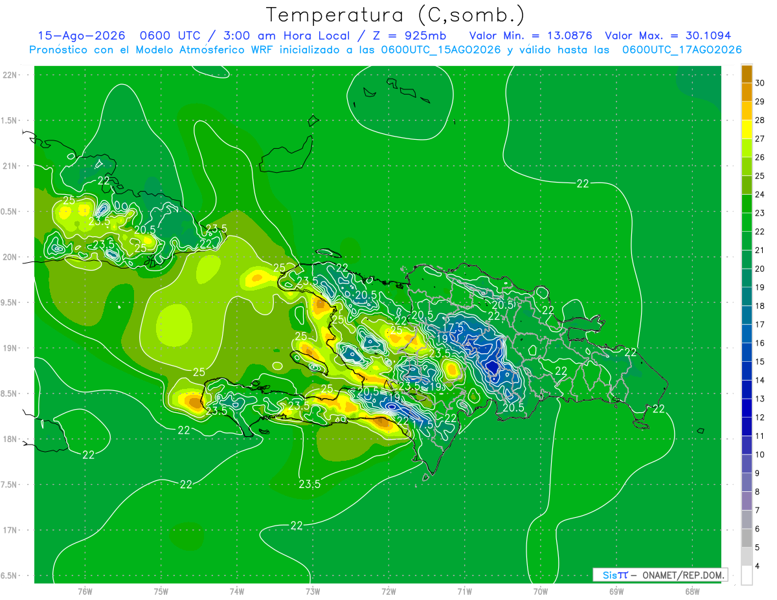This screenshot has width=777, height=600.
Task: Click the 74W longitude axis label
Action: coord(237,591)
